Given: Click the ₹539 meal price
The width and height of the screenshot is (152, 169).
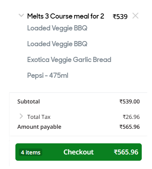Looking at the screenshot, I should 120,17.
